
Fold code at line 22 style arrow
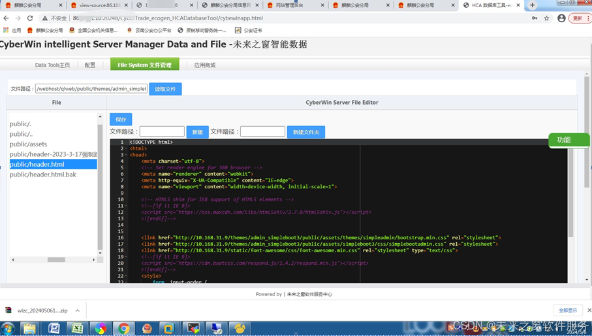coord(126,276)
